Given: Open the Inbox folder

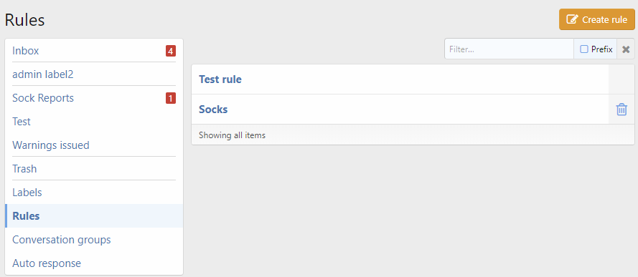Looking at the screenshot, I should tap(26, 51).
